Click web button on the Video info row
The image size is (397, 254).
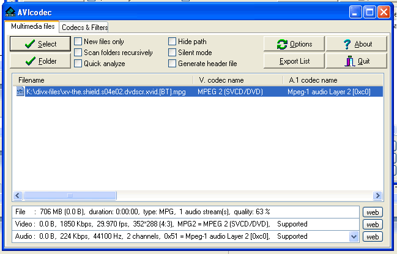click(373, 225)
